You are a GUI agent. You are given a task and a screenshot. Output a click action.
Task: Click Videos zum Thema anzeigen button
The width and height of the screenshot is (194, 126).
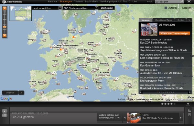click(x=175, y=33)
